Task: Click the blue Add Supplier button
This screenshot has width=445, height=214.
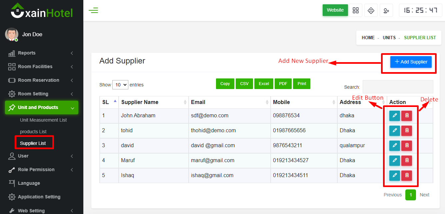Action: pyautogui.click(x=411, y=62)
